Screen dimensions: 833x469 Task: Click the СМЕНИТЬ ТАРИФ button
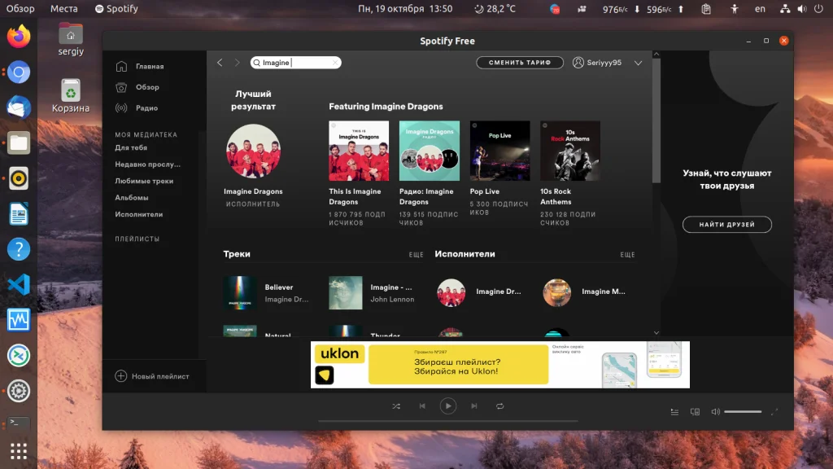click(520, 63)
